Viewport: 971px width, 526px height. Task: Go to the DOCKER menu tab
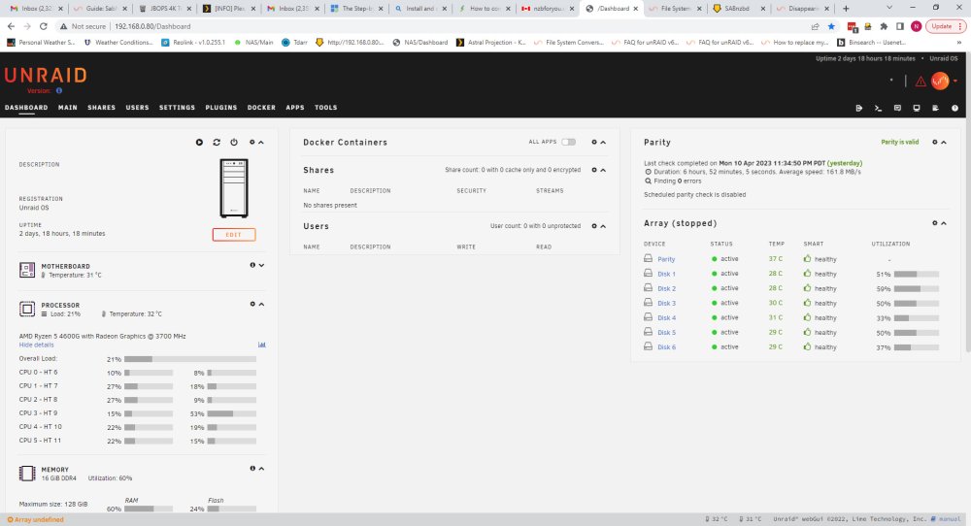261,108
